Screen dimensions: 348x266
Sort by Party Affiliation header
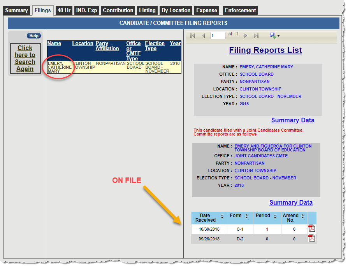click(x=107, y=46)
